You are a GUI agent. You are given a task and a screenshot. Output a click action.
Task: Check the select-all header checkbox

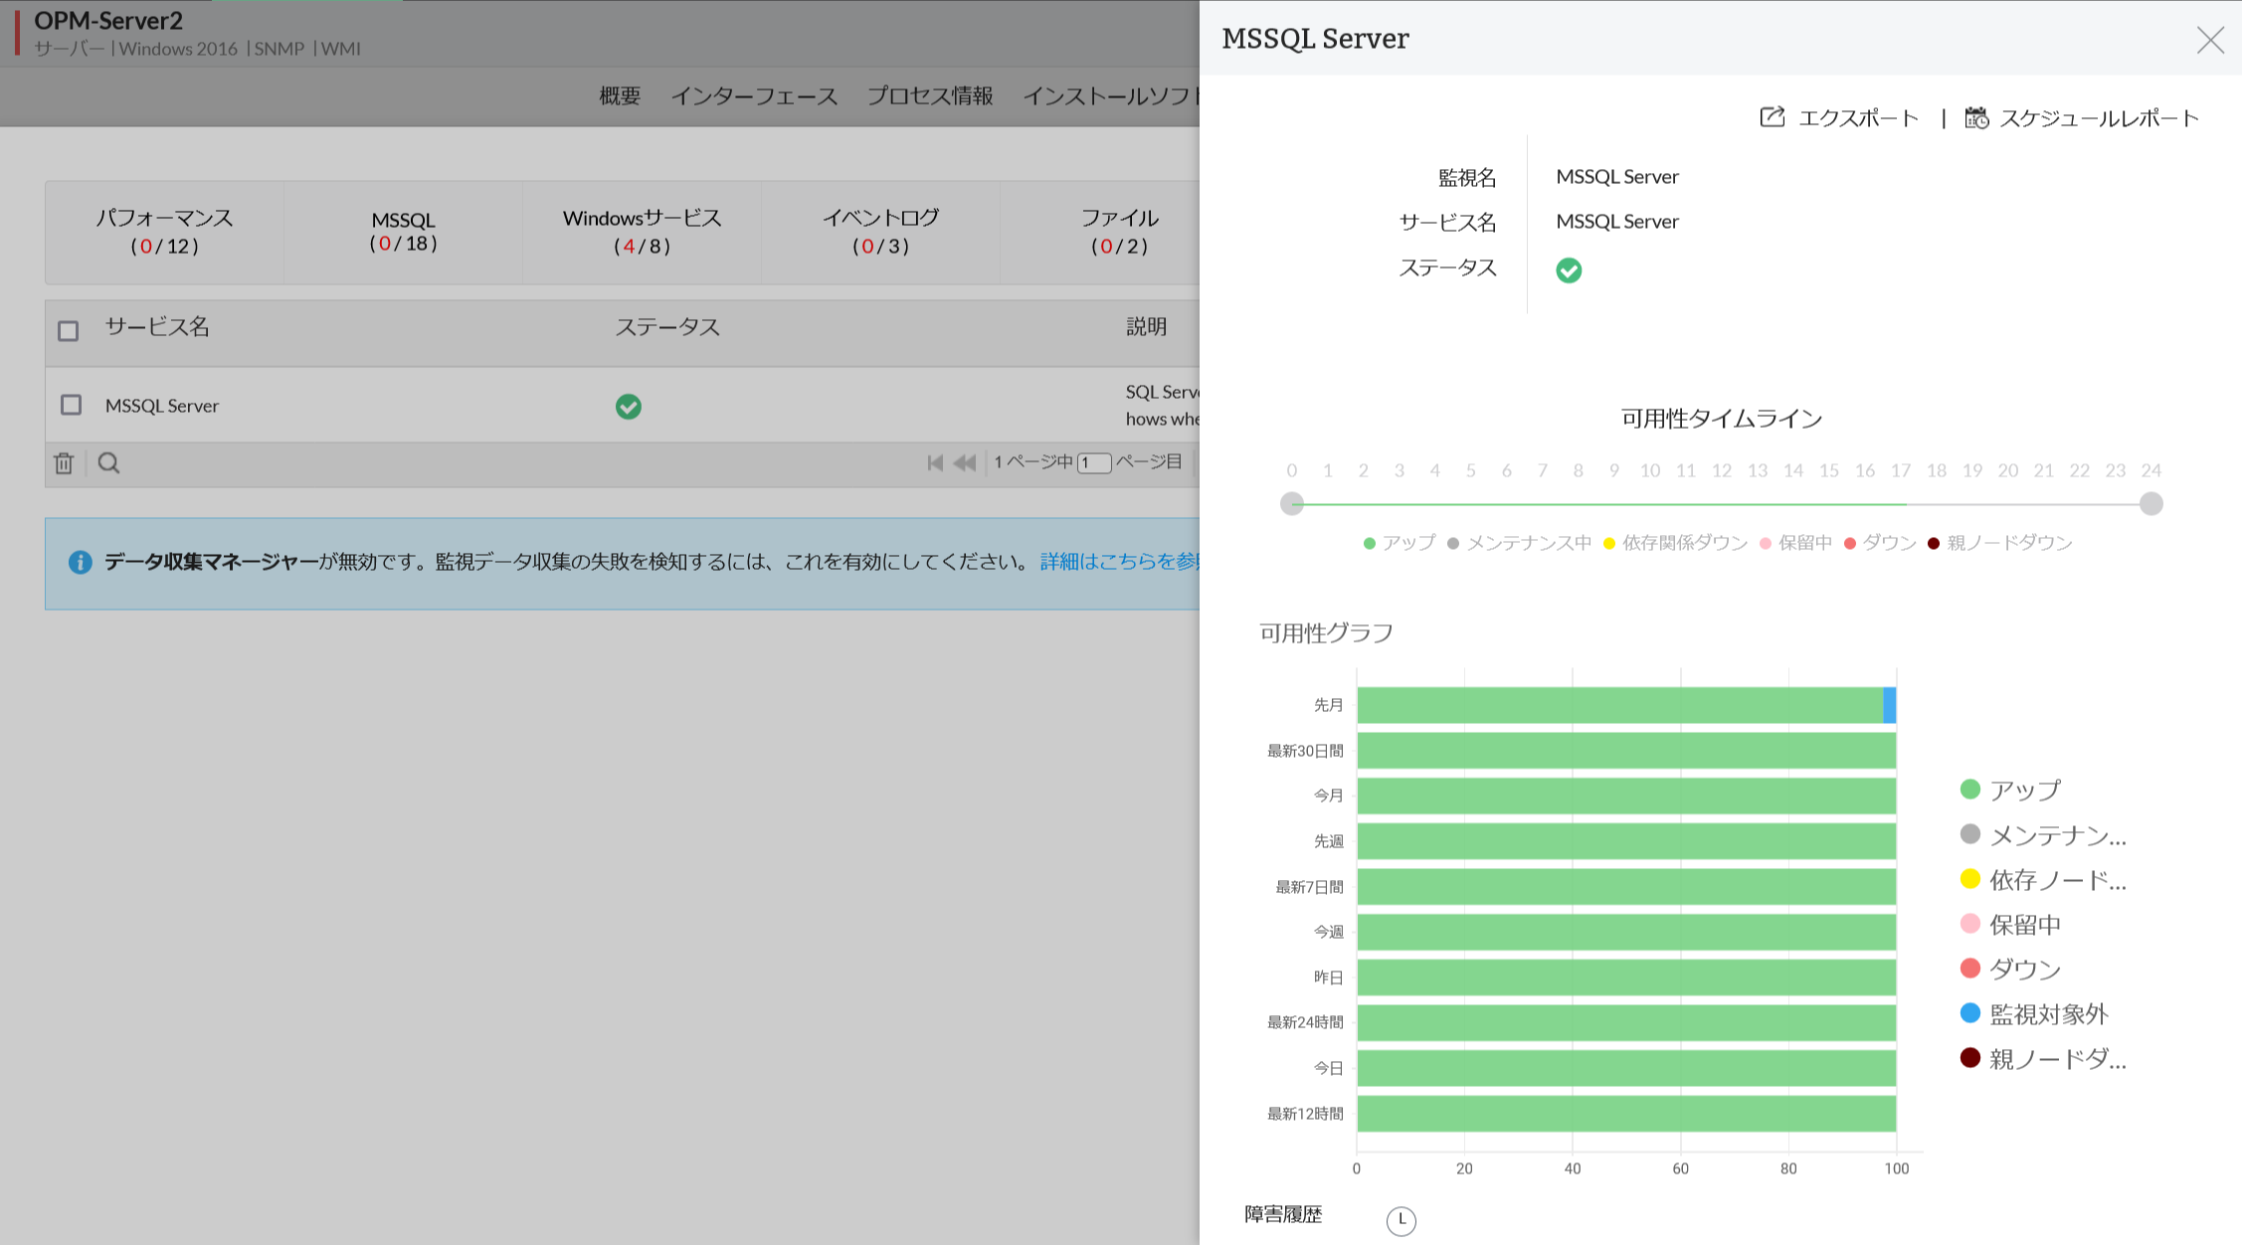tap(69, 331)
